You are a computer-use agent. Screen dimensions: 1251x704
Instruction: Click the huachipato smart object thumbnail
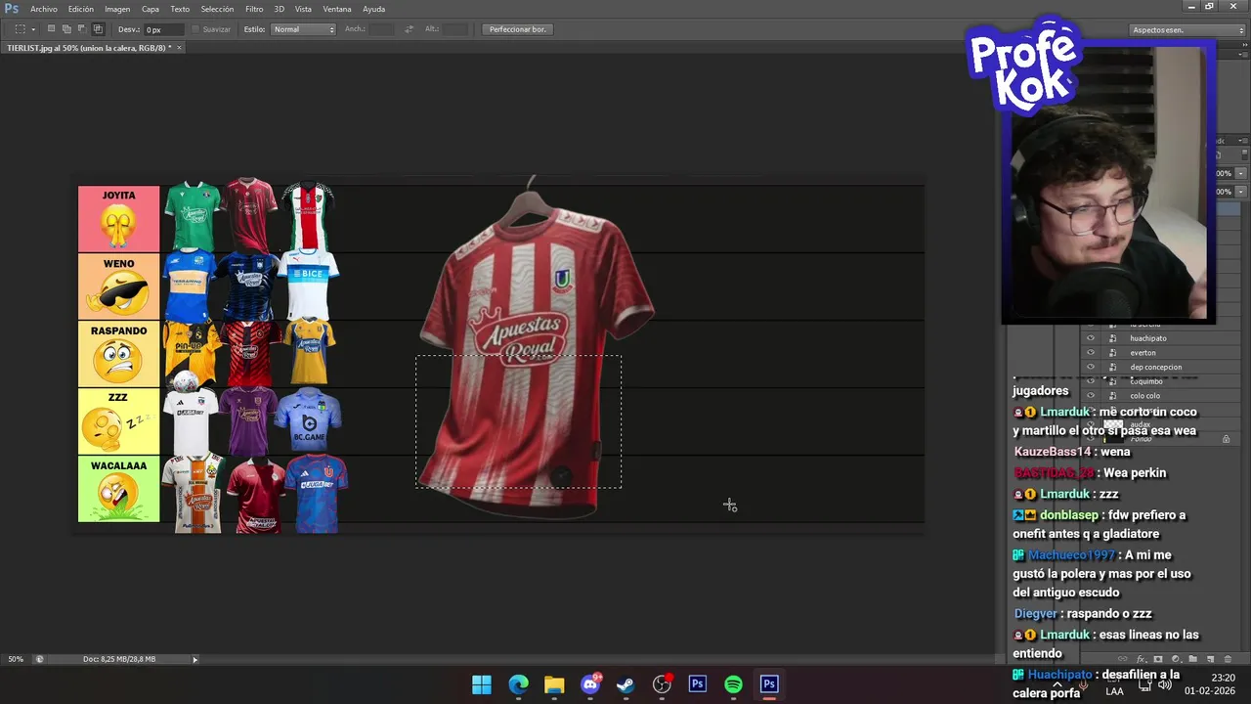[1112, 338]
